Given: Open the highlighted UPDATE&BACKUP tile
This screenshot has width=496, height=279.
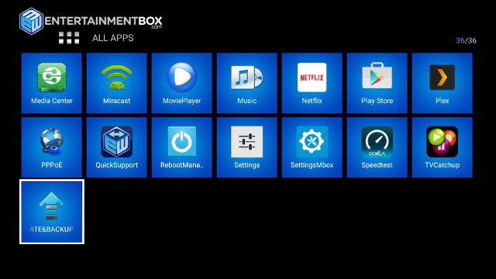Looking at the screenshot, I should 52,212.
